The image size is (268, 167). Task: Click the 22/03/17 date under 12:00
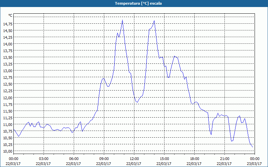(x=134, y=164)
